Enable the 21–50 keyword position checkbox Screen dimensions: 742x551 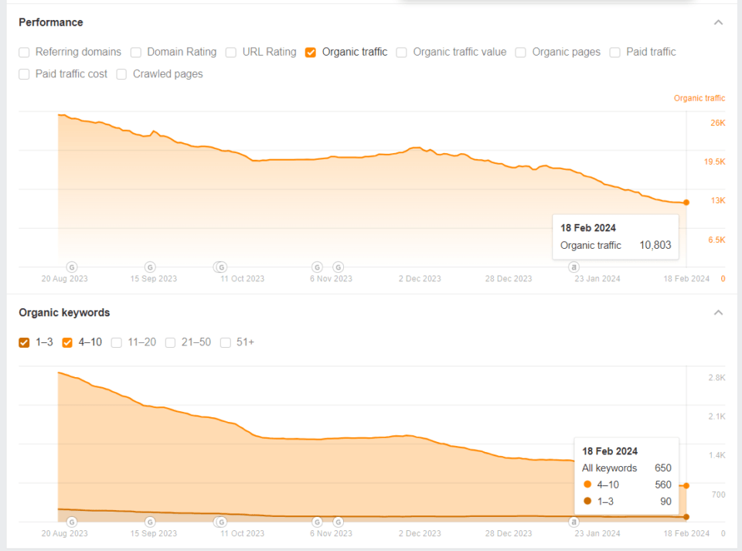coord(170,342)
